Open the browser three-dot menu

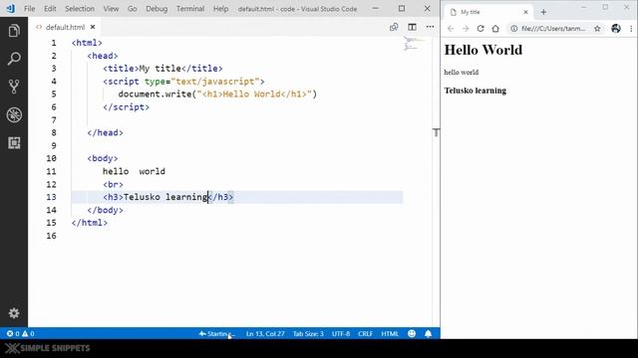point(631,29)
